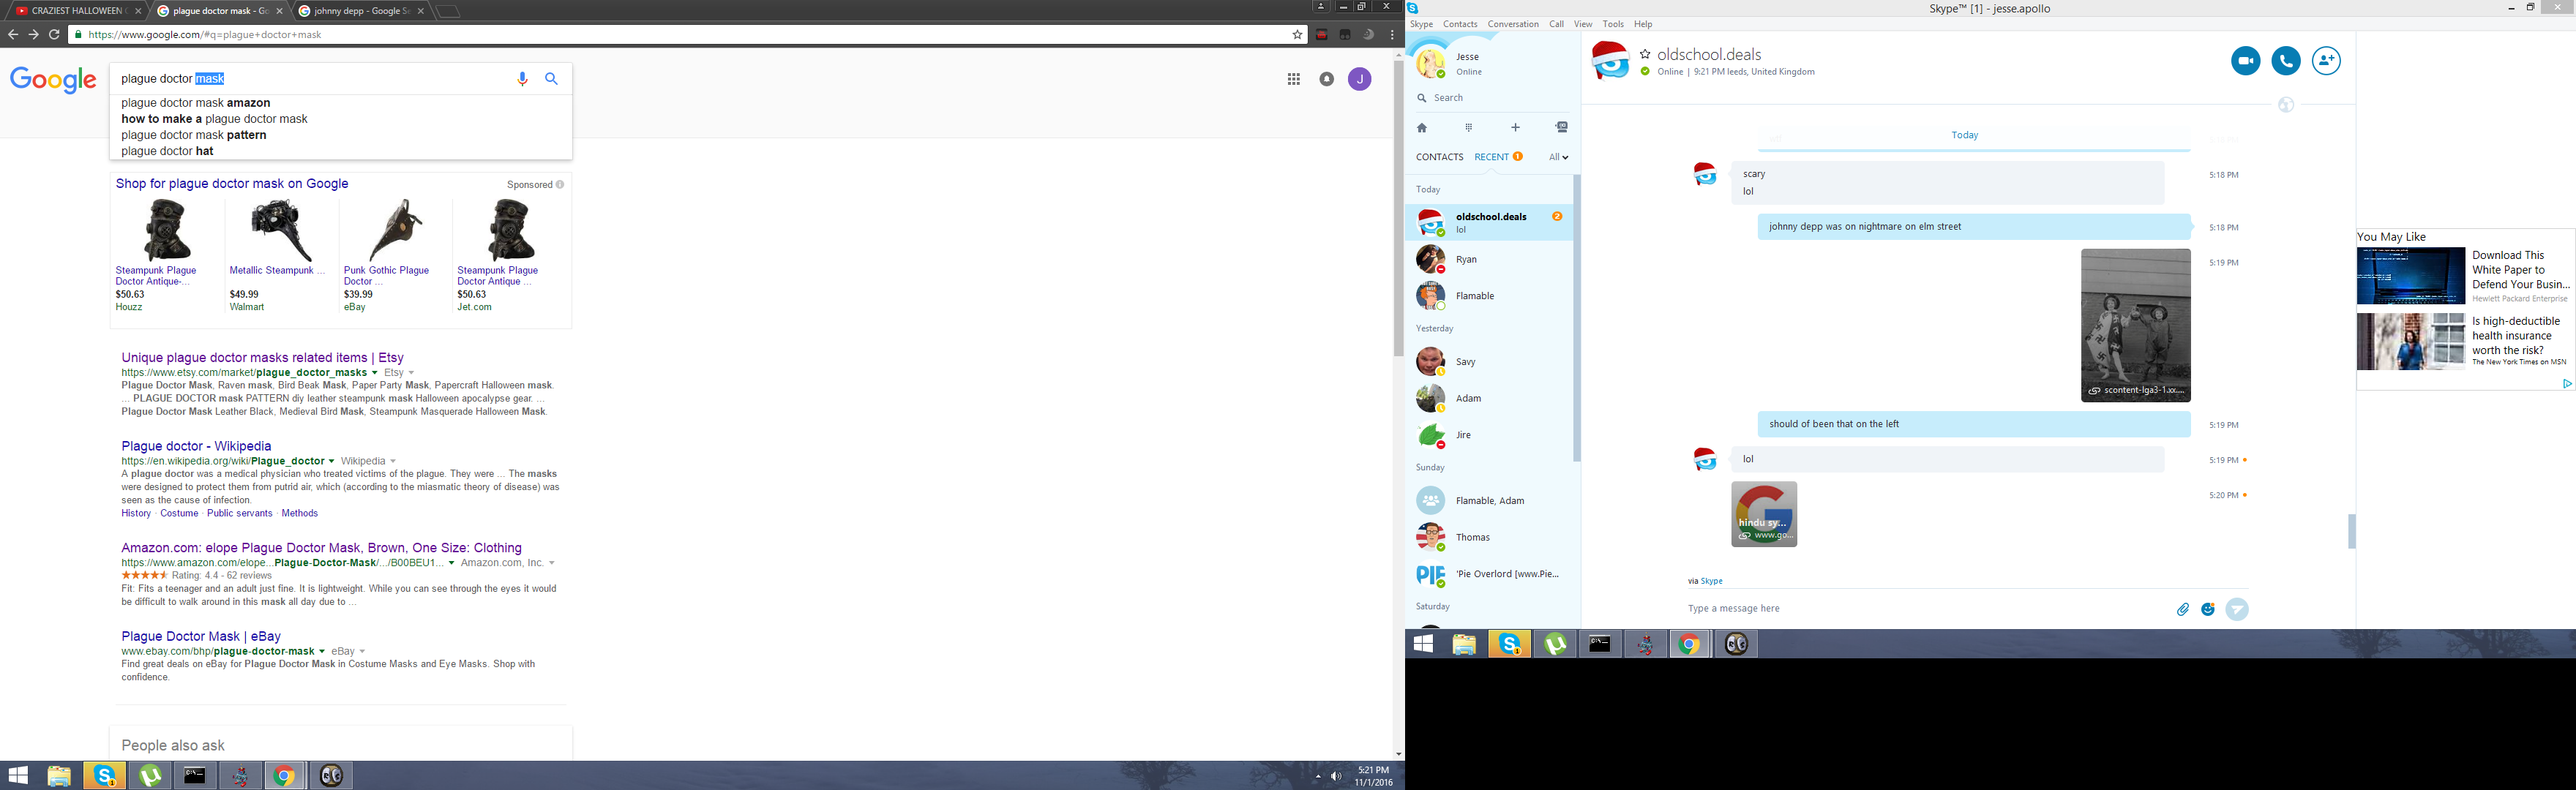Open the Google account avatar J
This screenshot has width=2576, height=790.
[x=1360, y=79]
